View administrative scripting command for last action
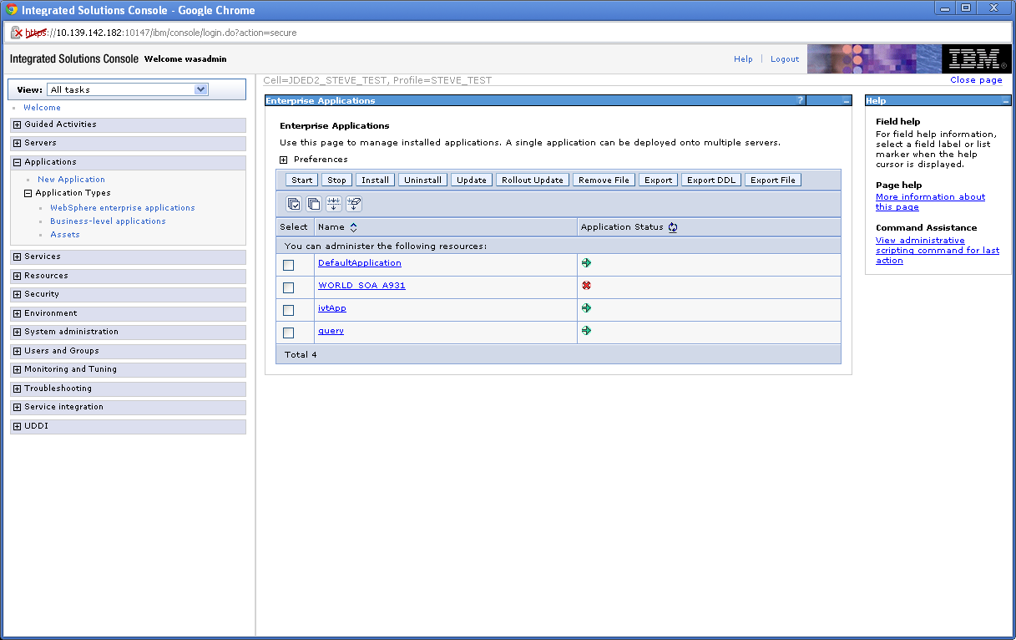The image size is (1016, 640). [937, 250]
